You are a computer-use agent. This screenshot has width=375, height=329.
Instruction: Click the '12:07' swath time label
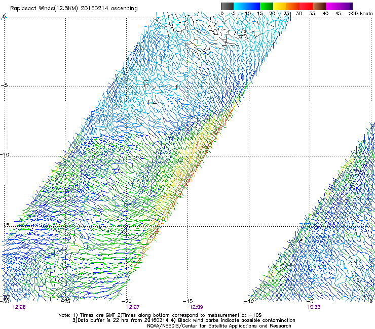click(133, 307)
